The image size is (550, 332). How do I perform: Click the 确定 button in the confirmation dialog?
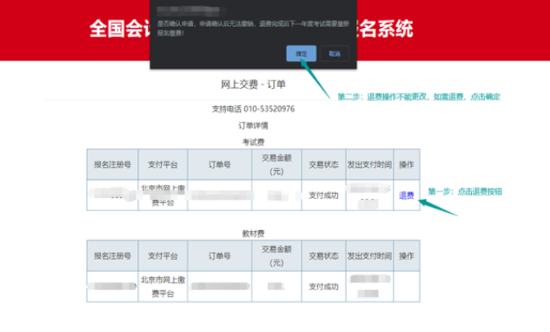click(301, 53)
